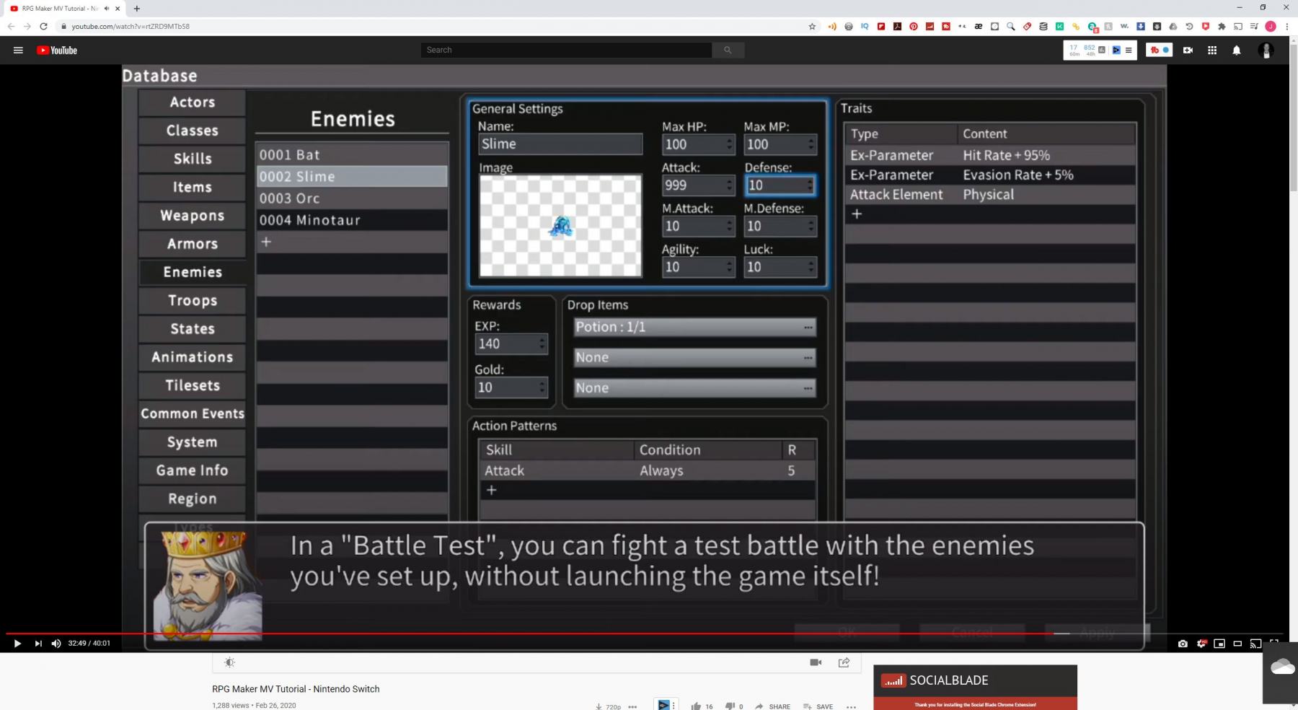Open the YouTube account avatar menu

[1266, 51]
